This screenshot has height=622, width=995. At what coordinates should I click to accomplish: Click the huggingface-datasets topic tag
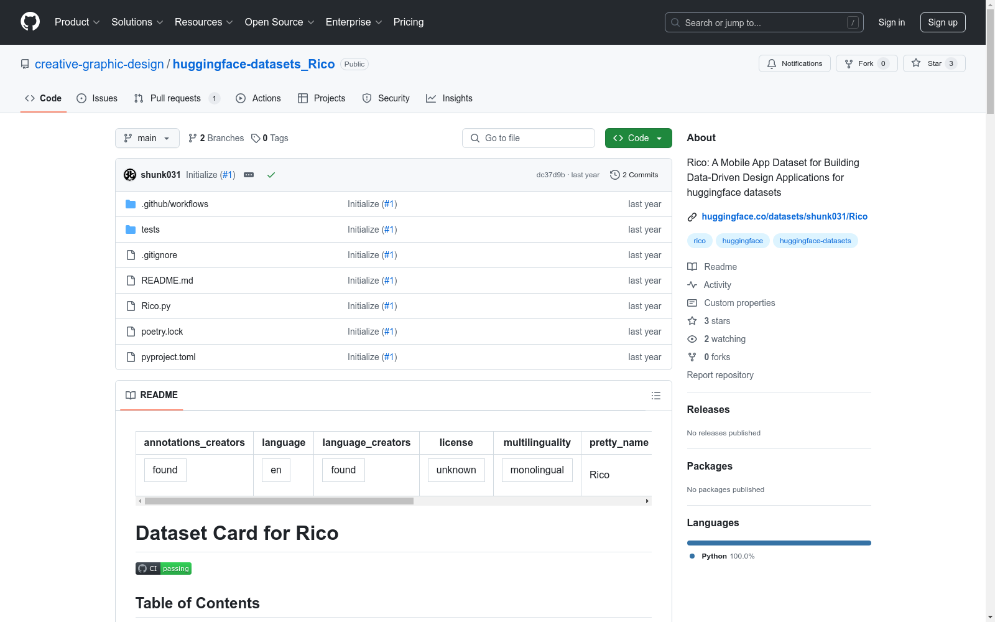(815, 241)
